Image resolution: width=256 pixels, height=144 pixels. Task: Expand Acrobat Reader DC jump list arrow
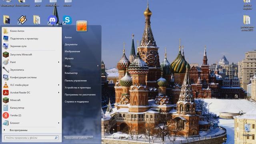[x=59, y=92]
